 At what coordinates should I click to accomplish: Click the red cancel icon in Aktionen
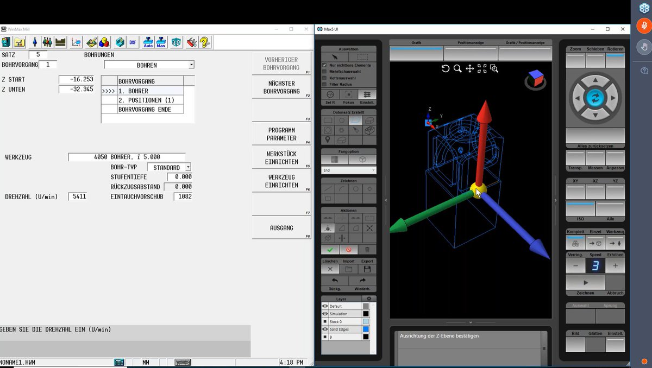pos(348,250)
